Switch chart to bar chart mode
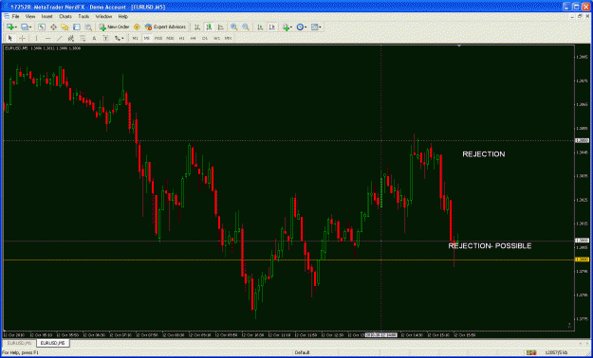Screen dimensions: 593x358 (197, 27)
